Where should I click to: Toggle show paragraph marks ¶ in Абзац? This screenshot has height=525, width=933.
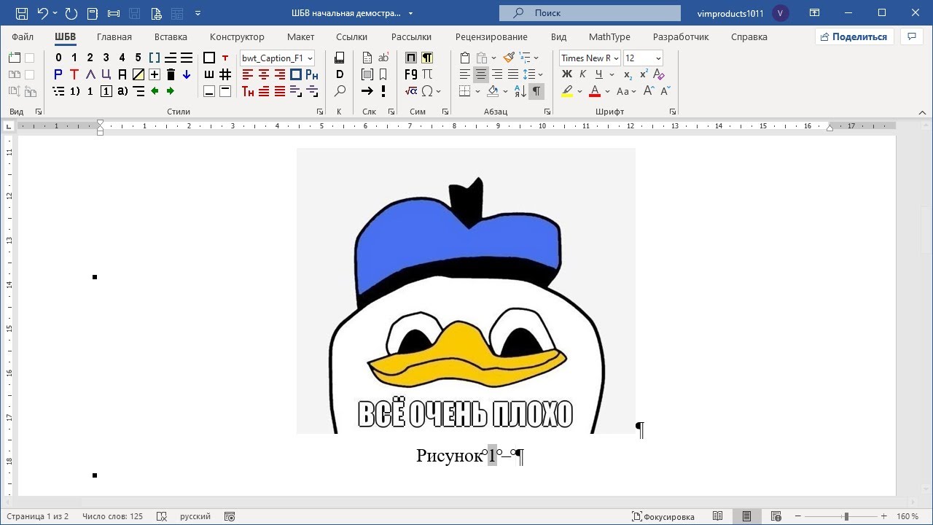click(x=536, y=91)
